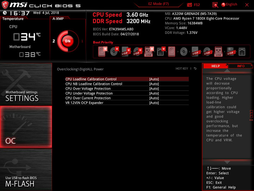Select A-XMP profile 1
Viewport: 254px width, 191px height.
click(x=82, y=41)
